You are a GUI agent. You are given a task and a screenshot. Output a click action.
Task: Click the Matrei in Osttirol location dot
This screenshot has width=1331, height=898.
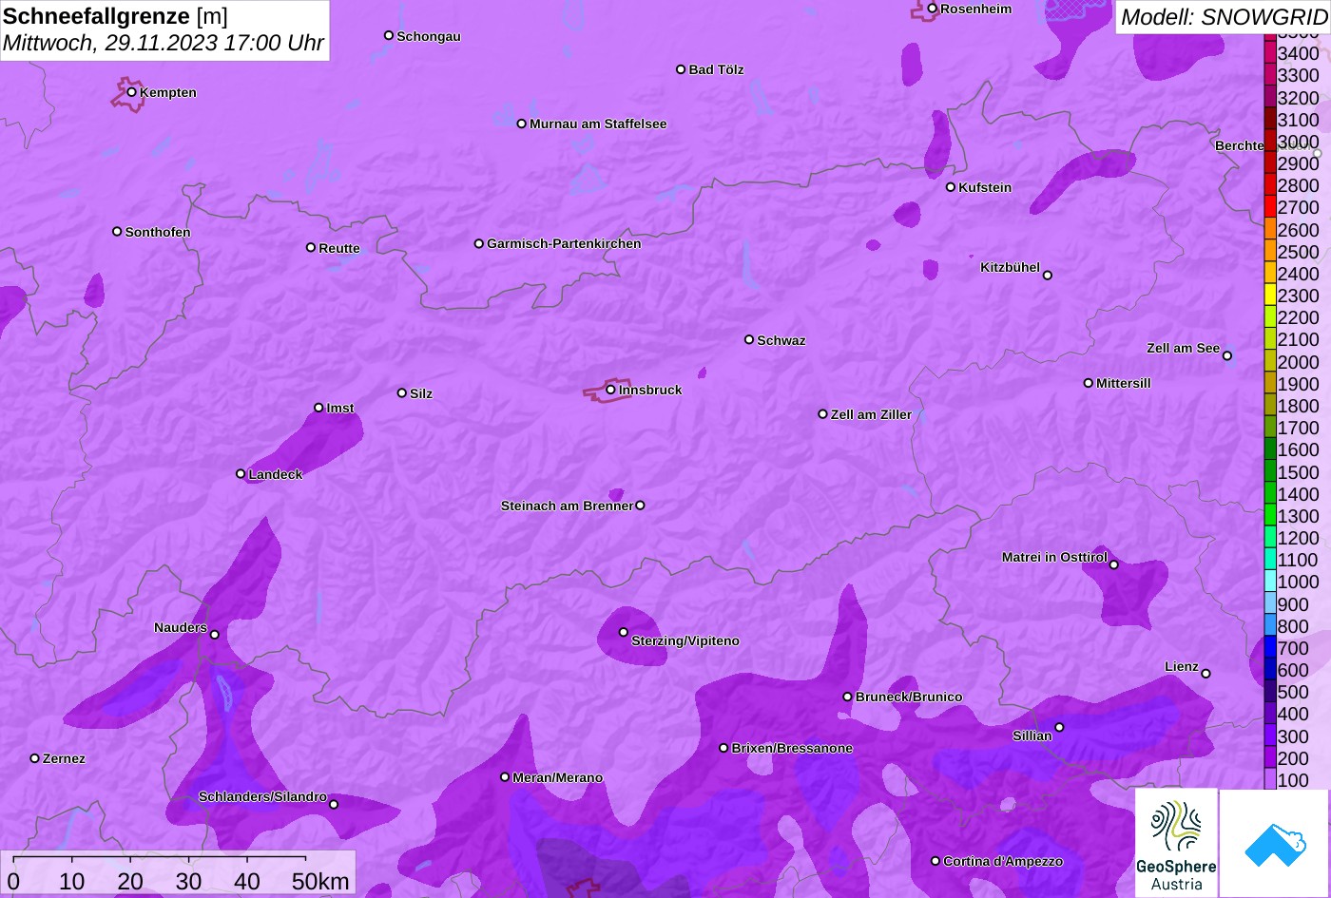click(1114, 565)
